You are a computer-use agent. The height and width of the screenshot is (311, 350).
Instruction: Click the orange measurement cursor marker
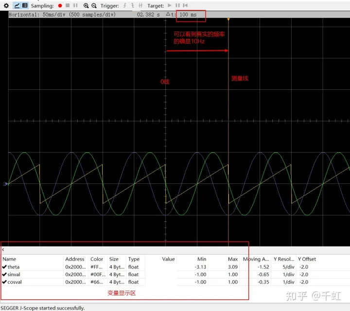click(x=228, y=19)
